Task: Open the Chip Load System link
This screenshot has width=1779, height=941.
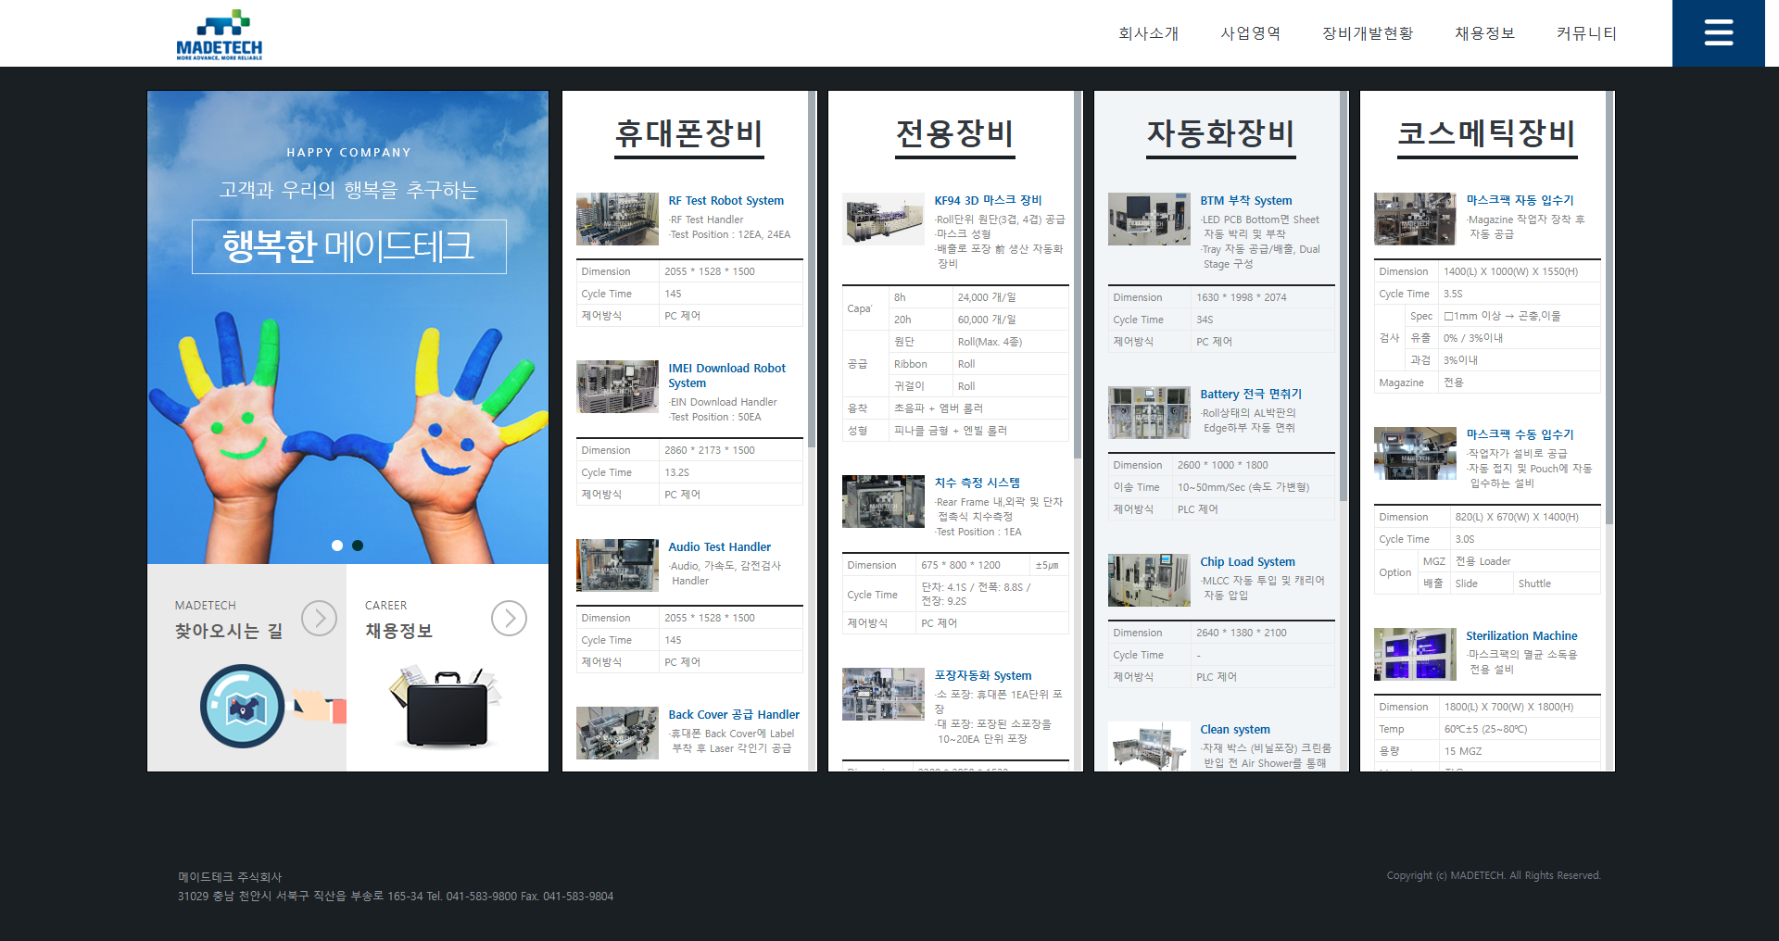Action: (x=1247, y=562)
